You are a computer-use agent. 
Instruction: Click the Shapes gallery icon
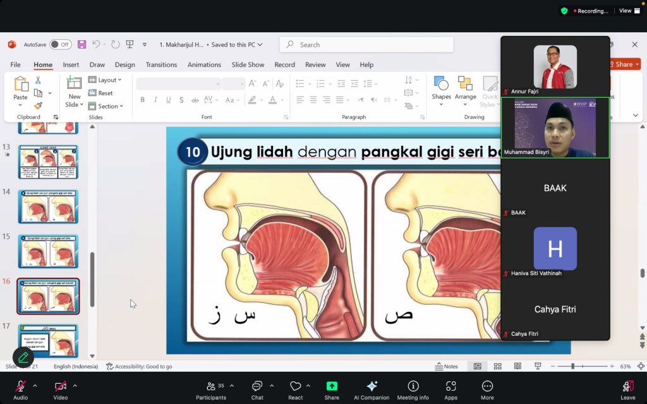coord(441,84)
